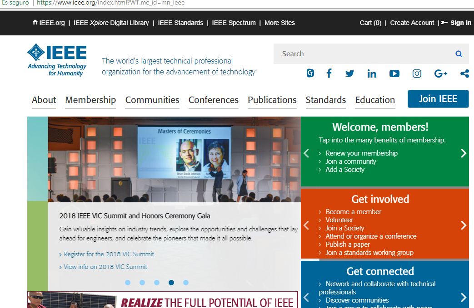Click Discover communities link
This screenshot has width=474, height=308.
point(357,300)
